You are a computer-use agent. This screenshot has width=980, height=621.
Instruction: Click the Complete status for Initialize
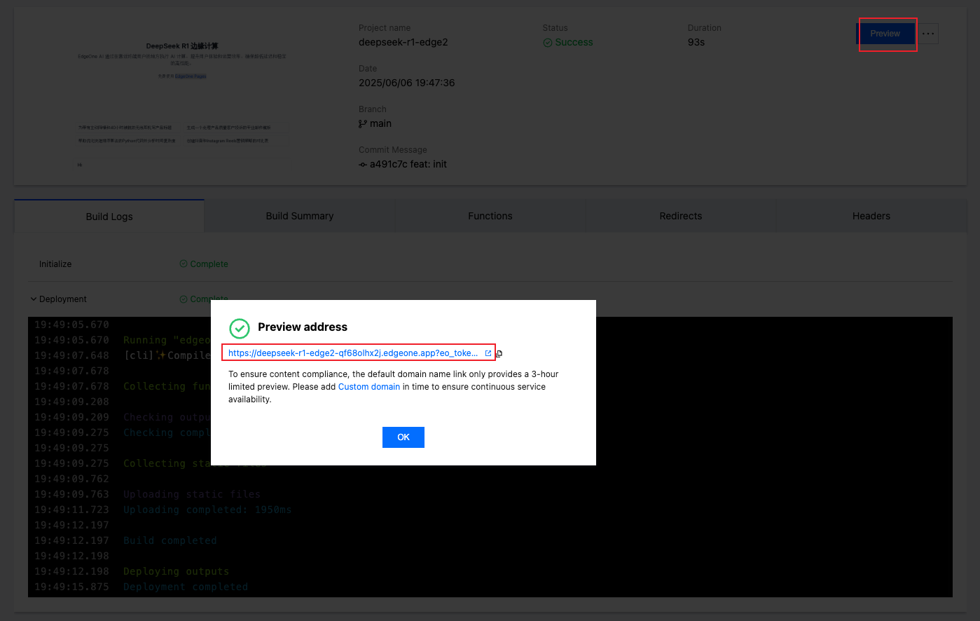(209, 264)
